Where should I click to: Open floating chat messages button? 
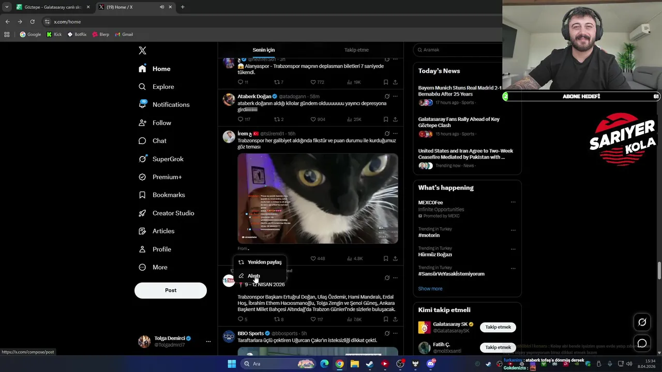click(642, 343)
